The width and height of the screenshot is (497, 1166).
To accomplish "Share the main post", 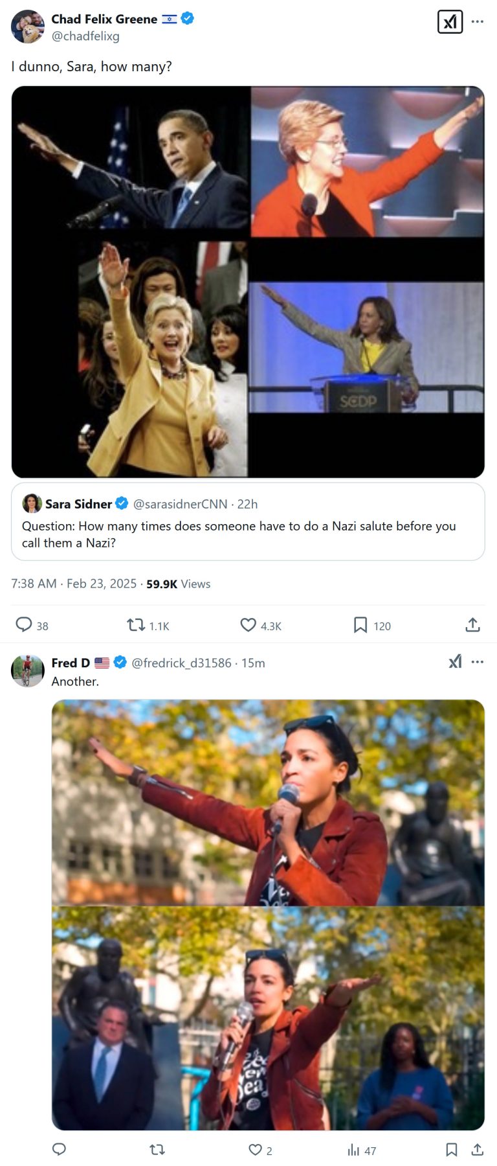I will point(472,624).
